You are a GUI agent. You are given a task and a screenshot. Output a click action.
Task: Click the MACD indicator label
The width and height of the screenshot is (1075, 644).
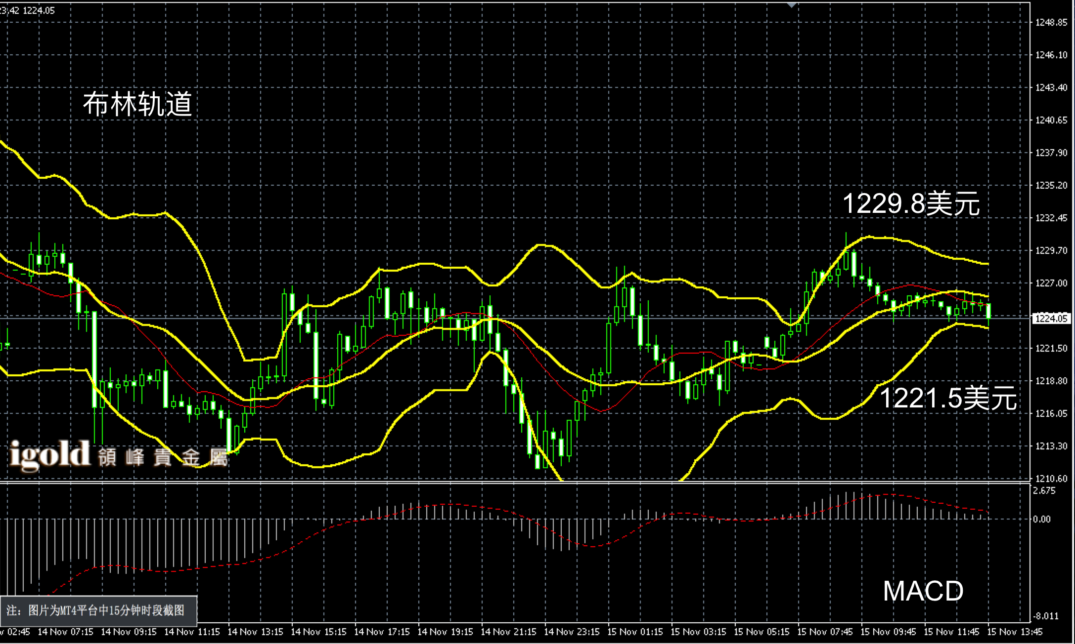pyautogui.click(x=923, y=591)
